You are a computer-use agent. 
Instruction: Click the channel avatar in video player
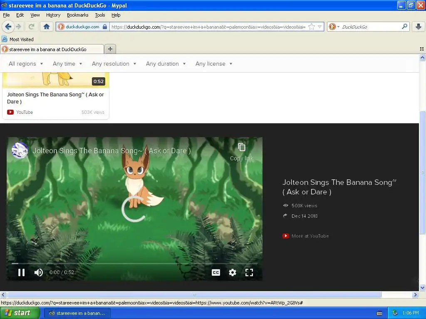(x=20, y=150)
